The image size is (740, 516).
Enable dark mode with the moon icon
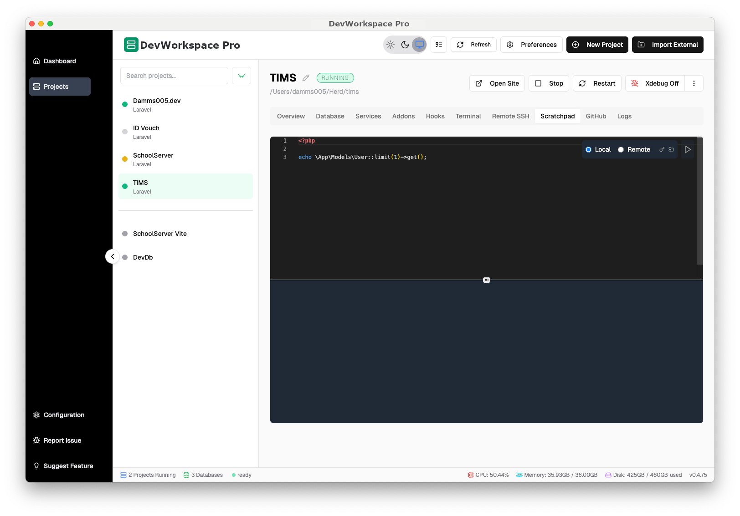coord(405,44)
